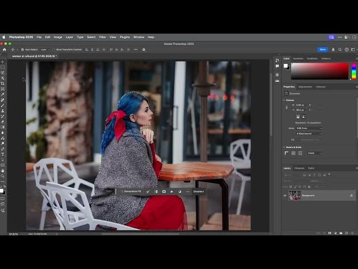Collapse the Rulers & Grids section

click(x=284, y=147)
